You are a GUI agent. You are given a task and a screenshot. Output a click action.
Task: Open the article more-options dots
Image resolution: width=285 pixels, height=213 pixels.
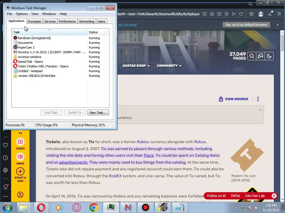pyautogui.click(x=258, y=99)
